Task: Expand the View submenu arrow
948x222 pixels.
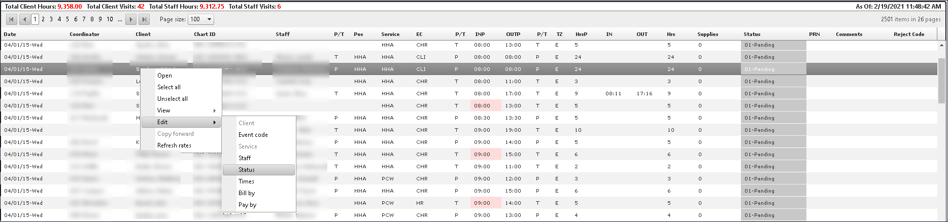Action: [215, 110]
